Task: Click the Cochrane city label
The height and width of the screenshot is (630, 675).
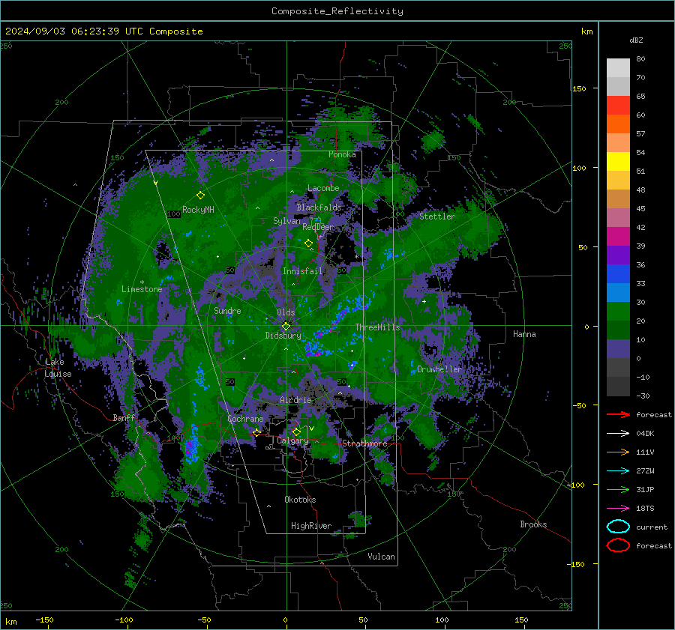Action: tap(245, 419)
